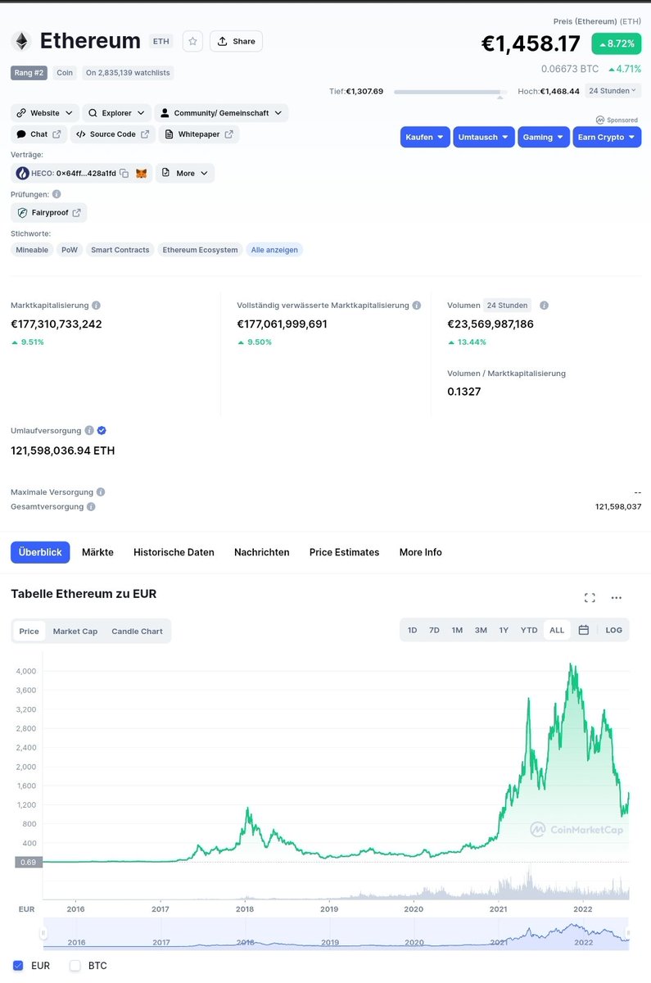The width and height of the screenshot is (651, 983).
Task: Open the Earn Crypto dropdown
Action: click(x=607, y=137)
